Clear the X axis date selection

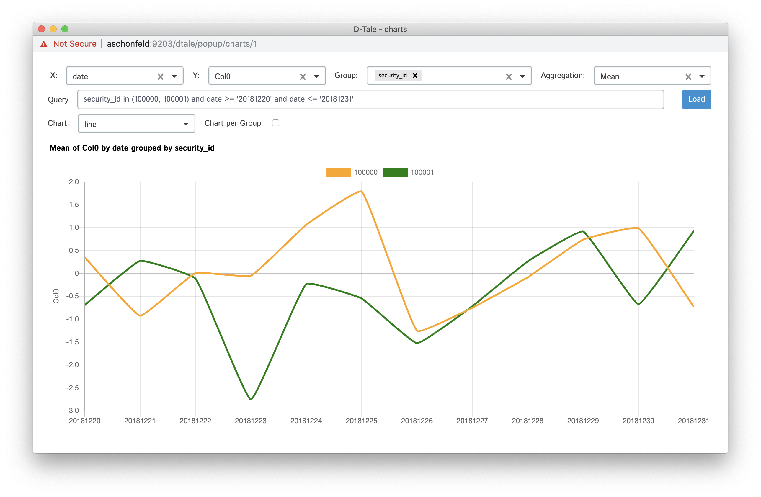pyautogui.click(x=161, y=77)
